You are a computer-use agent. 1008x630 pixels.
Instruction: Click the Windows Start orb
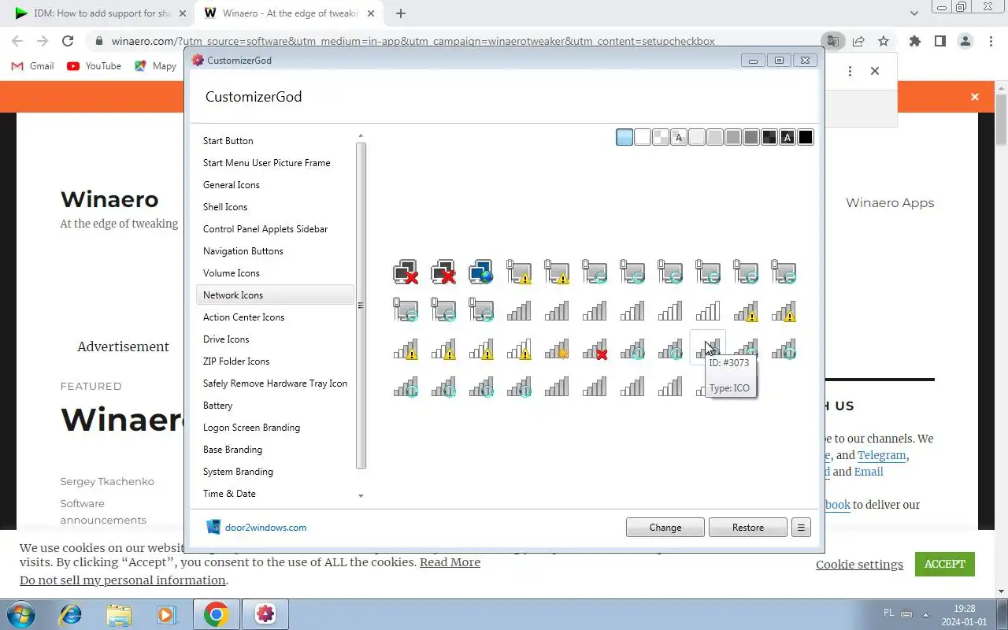[x=20, y=614]
